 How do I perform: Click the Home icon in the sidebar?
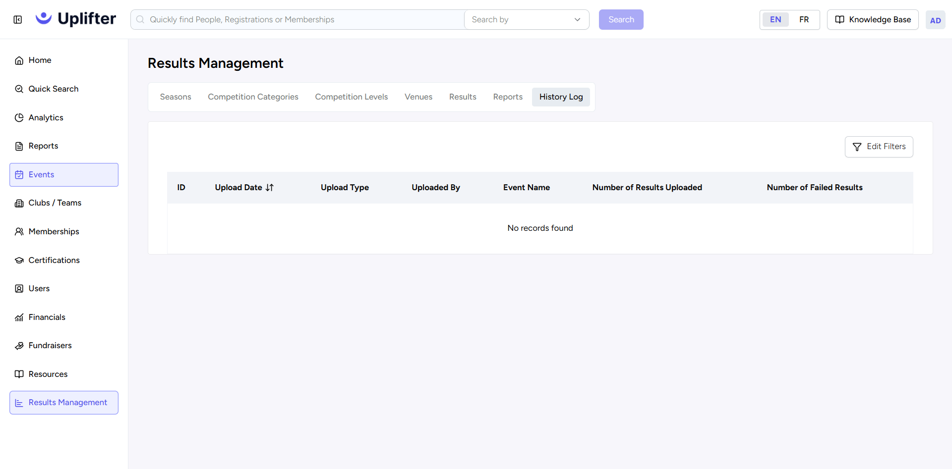(x=19, y=60)
